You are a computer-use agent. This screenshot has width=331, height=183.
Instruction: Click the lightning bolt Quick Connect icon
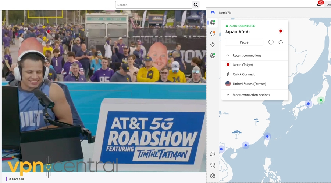pyautogui.click(x=228, y=74)
